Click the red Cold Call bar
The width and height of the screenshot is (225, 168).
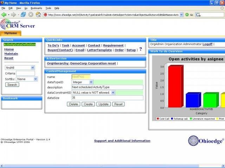(176, 86)
